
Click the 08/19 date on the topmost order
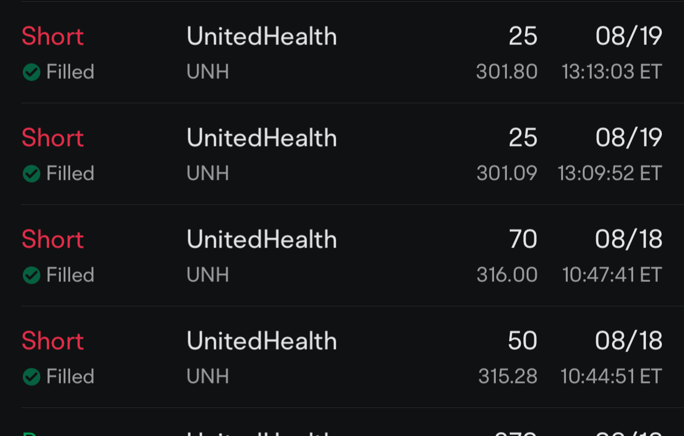628,36
